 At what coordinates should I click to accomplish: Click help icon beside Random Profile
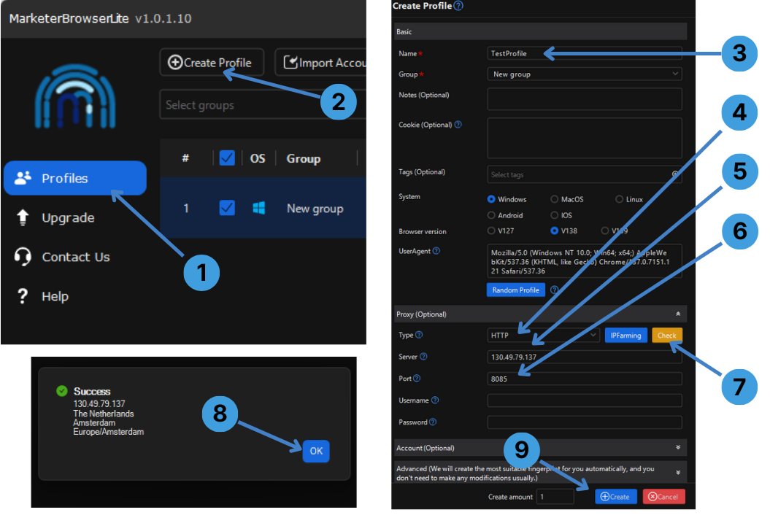tap(555, 290)
